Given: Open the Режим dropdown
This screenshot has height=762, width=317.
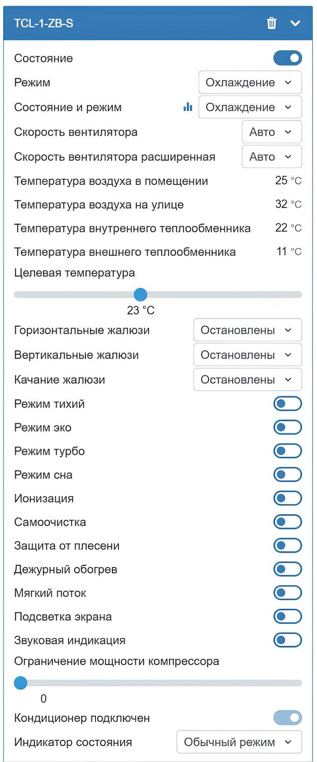Looking at the screenshot, I should pos(250,82).
